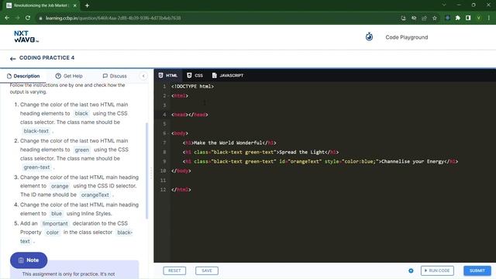Click the <!DOCTYPE html> line
Screen dimensions: 496x279
click(192, 86)
